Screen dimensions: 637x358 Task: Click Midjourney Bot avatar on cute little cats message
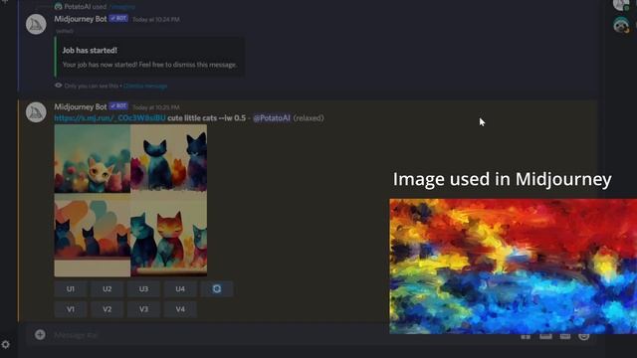(36, 112)
